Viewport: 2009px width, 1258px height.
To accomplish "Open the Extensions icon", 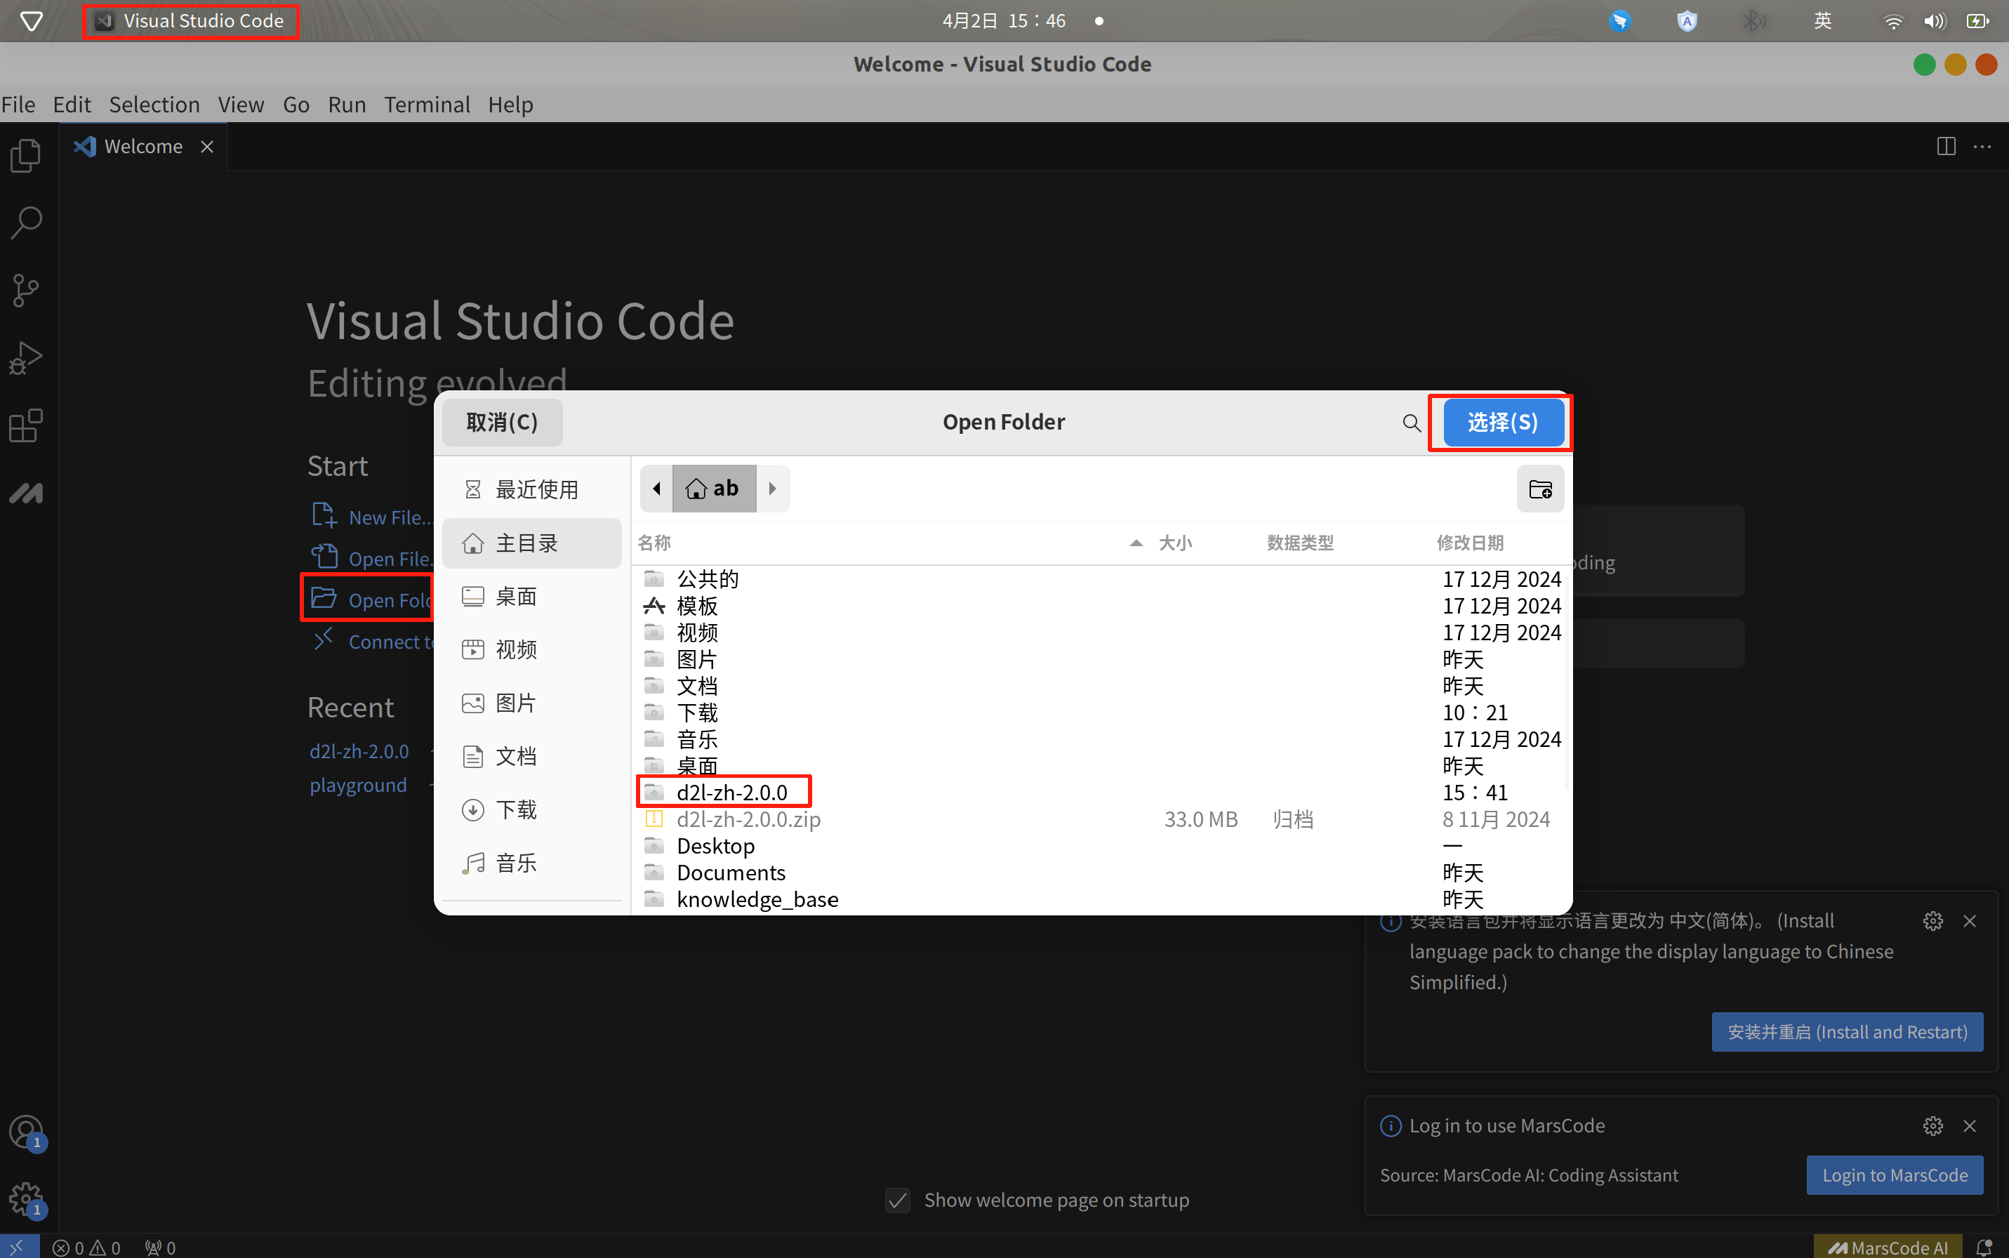I will click(x=25, y=425).
